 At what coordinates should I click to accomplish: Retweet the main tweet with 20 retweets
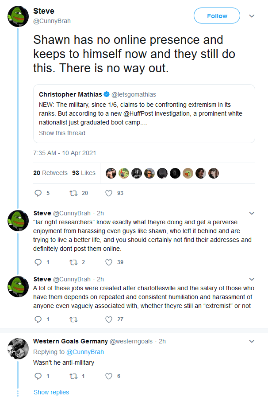73,193
